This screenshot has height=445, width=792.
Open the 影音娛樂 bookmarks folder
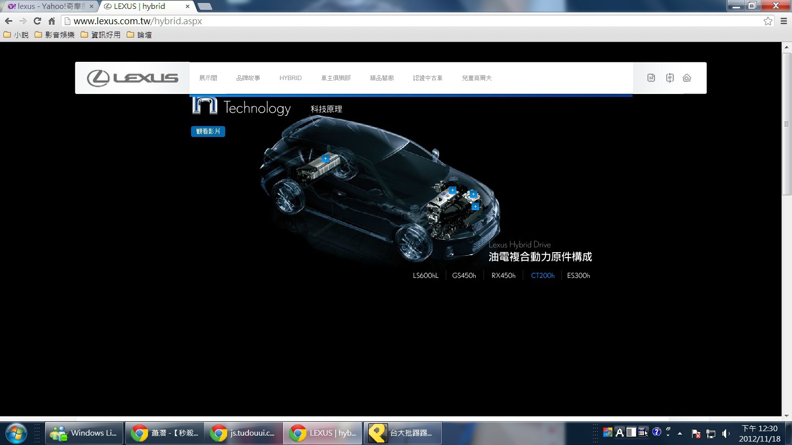tap(54, 35)
